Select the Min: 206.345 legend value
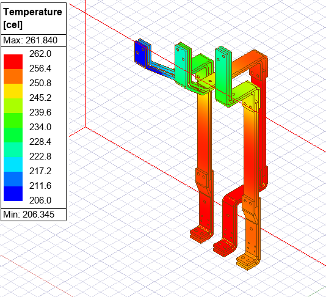 click(x=29, y=215)
